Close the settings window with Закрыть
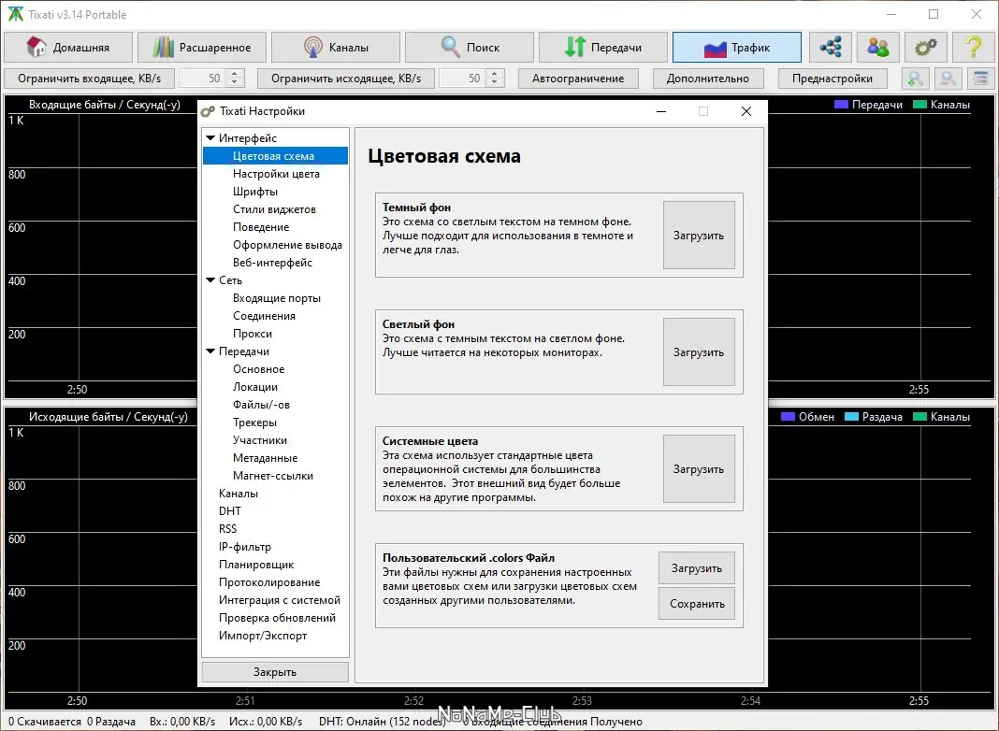The image size is (999, 731). [274, 671]
